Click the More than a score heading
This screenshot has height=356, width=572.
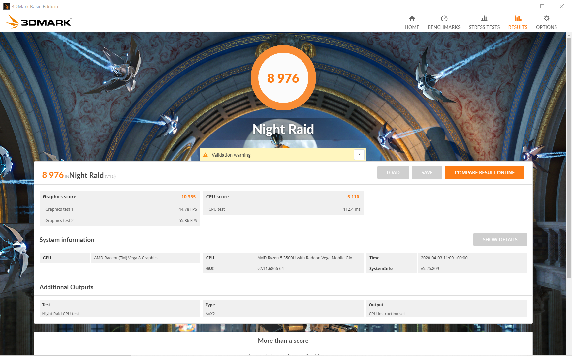283,341
